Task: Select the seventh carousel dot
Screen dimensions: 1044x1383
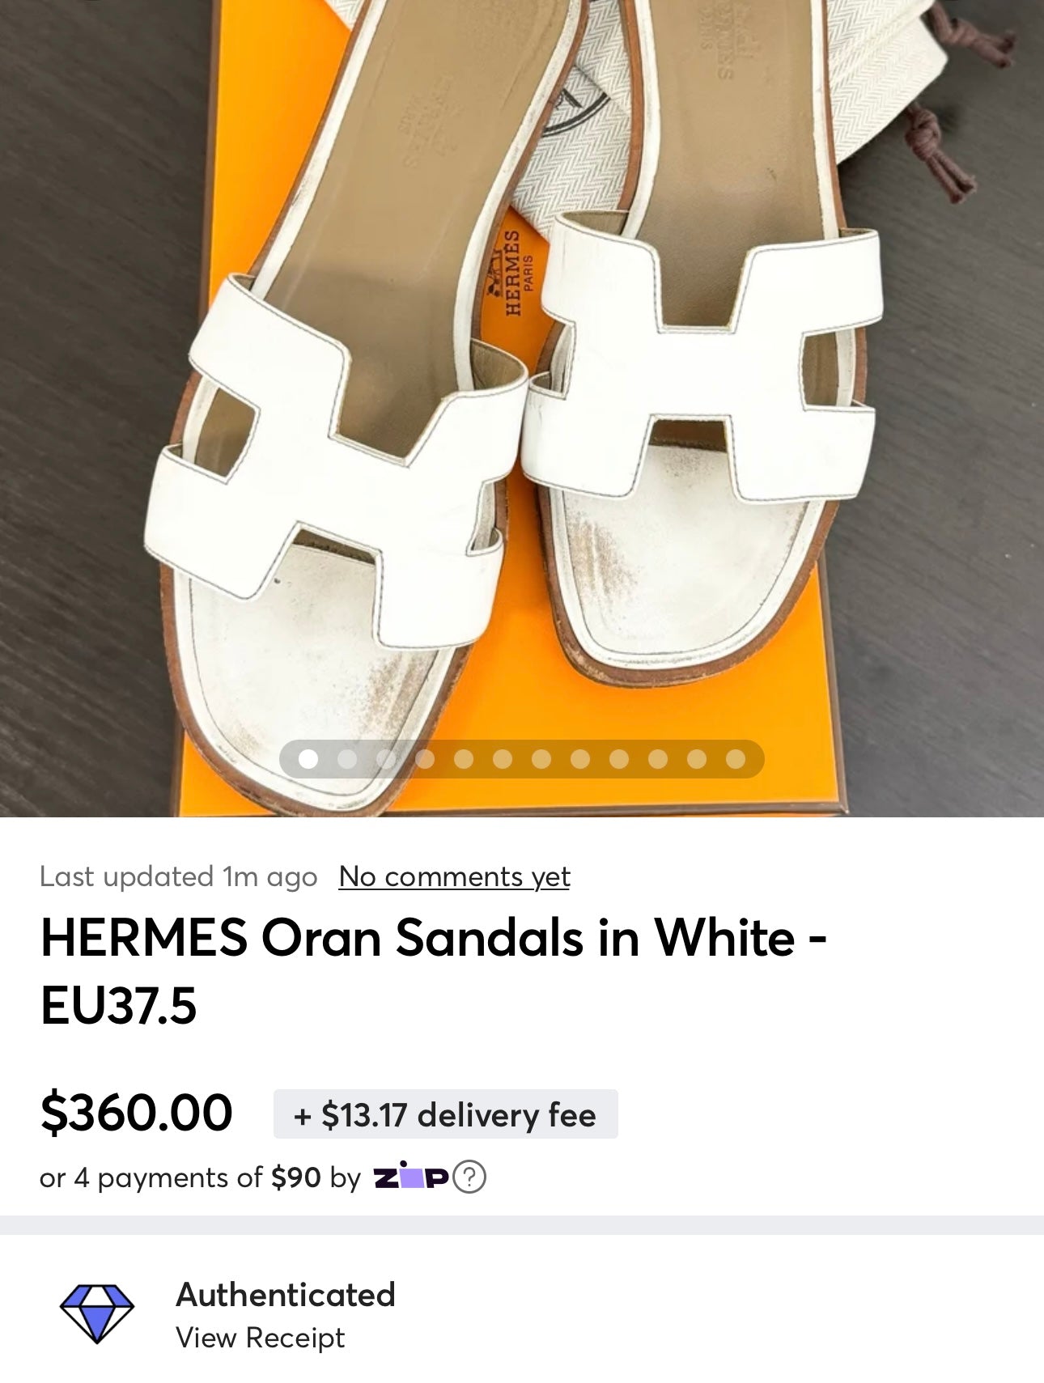Action: [541, 759]
